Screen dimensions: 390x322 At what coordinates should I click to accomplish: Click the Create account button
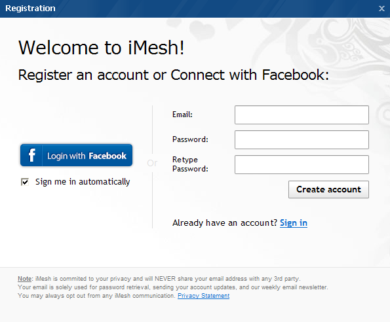(328, 189)
